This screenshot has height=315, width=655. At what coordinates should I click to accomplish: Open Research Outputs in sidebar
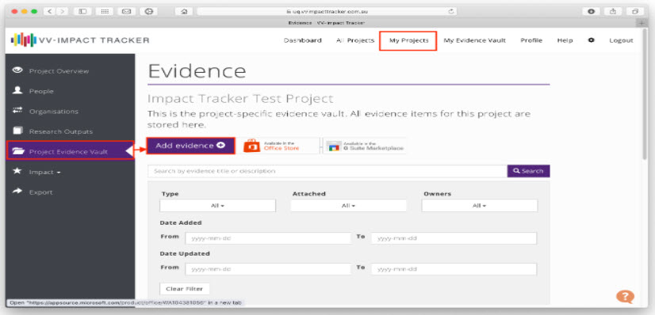pyautogui.click(x=61, y=131)
